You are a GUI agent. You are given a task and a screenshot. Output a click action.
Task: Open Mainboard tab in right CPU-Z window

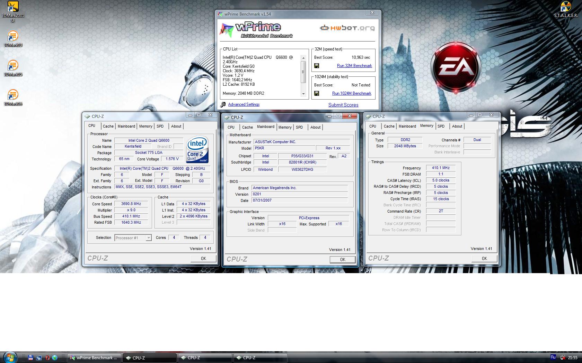407,126
